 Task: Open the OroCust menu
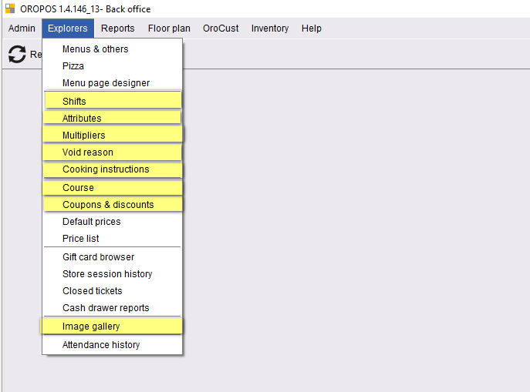(x=221, y=28)
